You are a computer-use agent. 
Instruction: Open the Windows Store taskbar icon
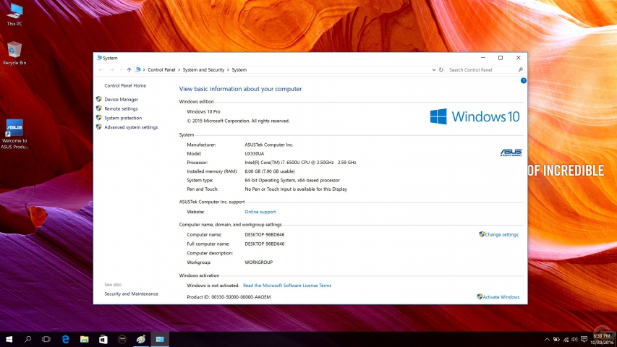tap(103, 339)
